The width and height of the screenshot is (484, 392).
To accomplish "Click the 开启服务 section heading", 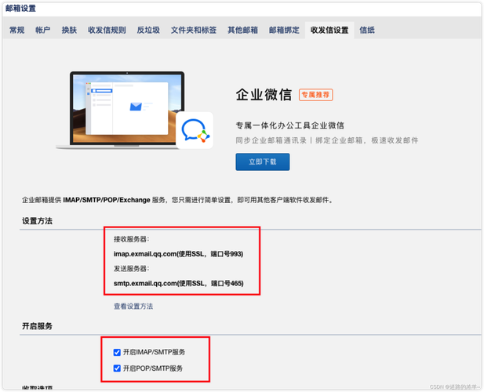I will (x=37, y=326).
